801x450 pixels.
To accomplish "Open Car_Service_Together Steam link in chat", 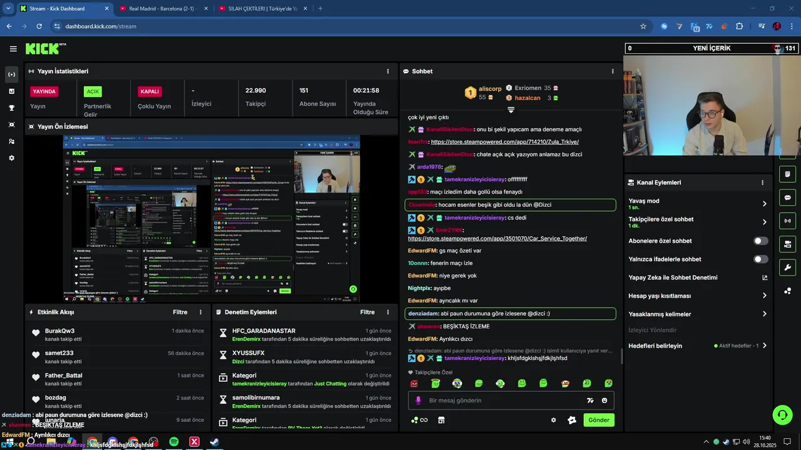I will point(497,238).
